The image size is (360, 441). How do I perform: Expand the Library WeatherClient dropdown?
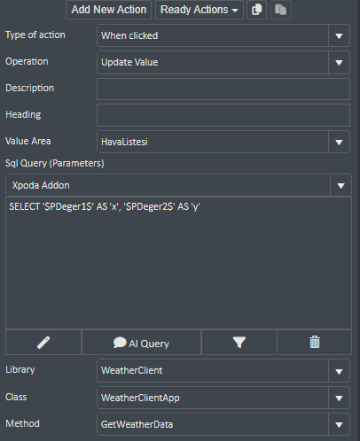click(339, 371)
